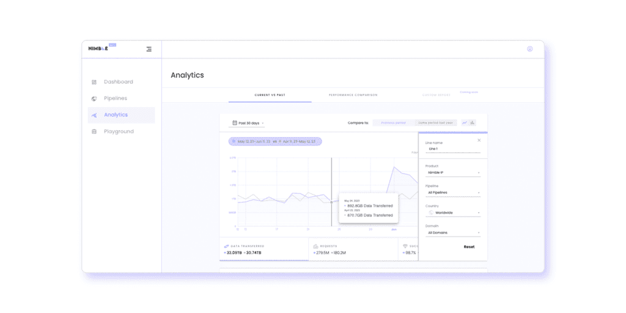This screenshot has width=626, height=313.
Task: Click the 279.5M requests value
Action: pos(322,253)
